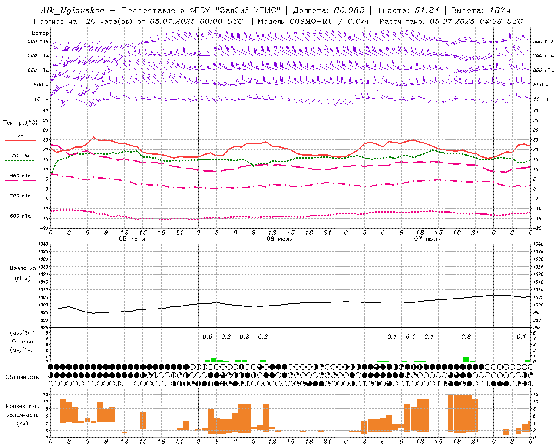
Task: Click the "05 июля" date label
Action: [132, 239]
